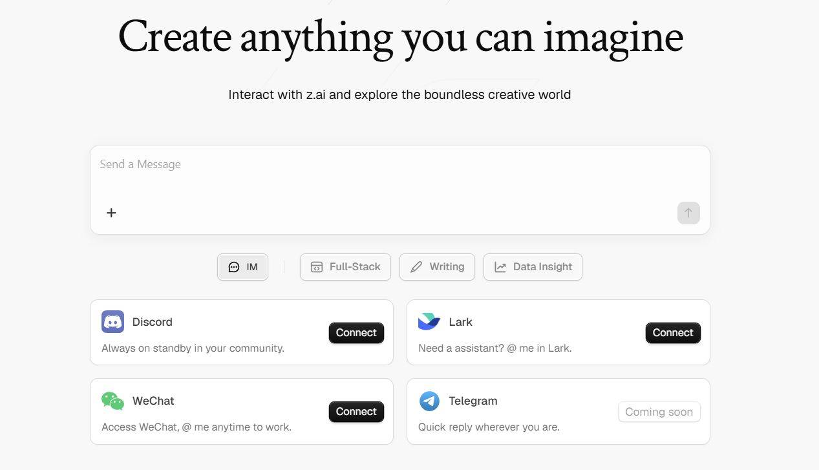Click the plus attachment icon
This screenshot has width=819, height=470.
(111, 213)
